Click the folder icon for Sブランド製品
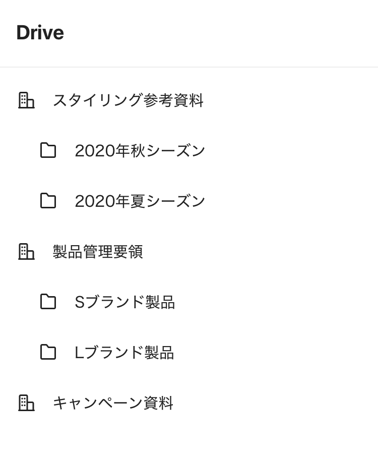378x454 pixels. pos(48,302)
